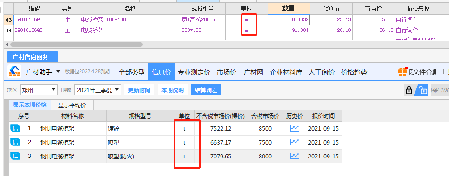Image resolution: width=449 pixels, height=176 pixels.
Task: Click the material search input field
Action: [440, 90]
